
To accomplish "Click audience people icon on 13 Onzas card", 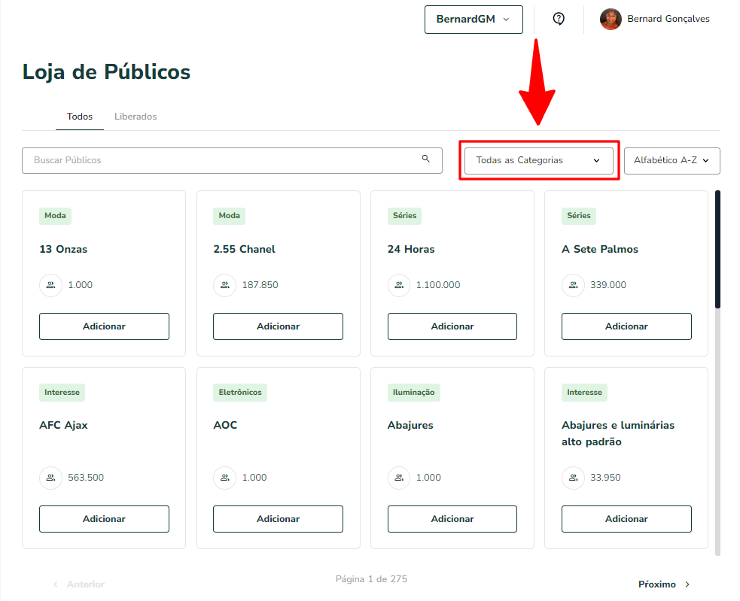I will (x=51, y=285).
